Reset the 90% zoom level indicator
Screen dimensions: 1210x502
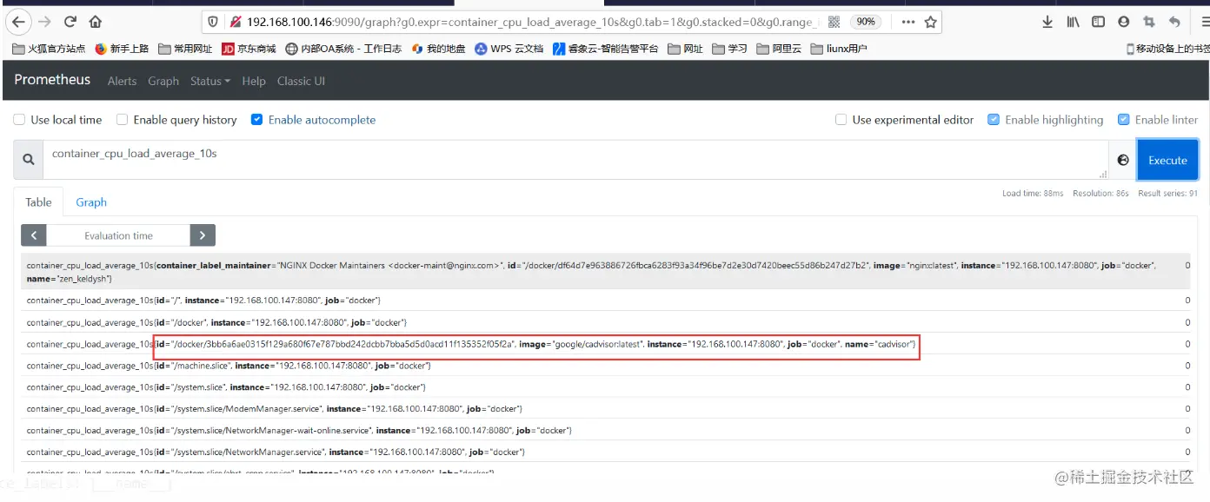pyautogui.click(x=865, y=22)
